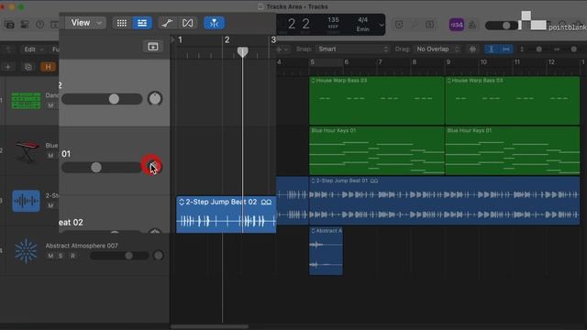The image size is (587, 330).
Task: Open the Edit menu in tracks area
Action: [x=33, y=49]
